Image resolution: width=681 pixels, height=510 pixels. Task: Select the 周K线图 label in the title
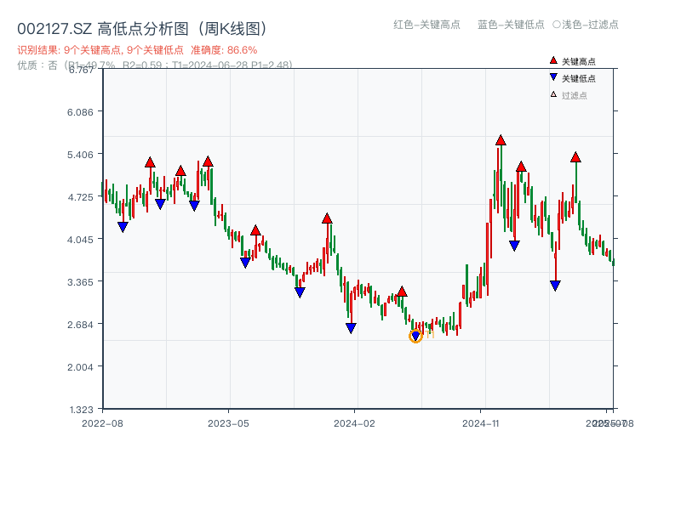click(230, 26)
